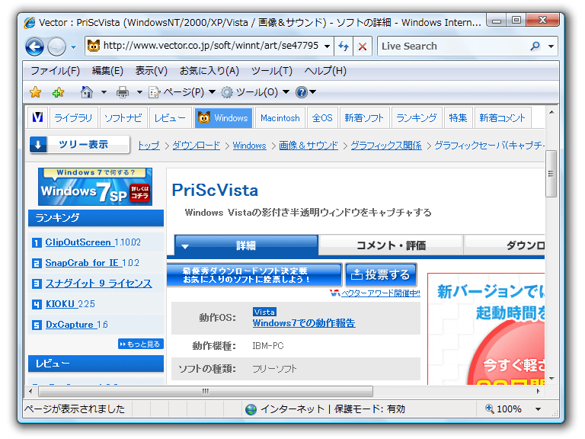This screenshot has width=585, height=439.
Task: Open スナグイット 9 ライセンス ranking link
Action: 98,284
